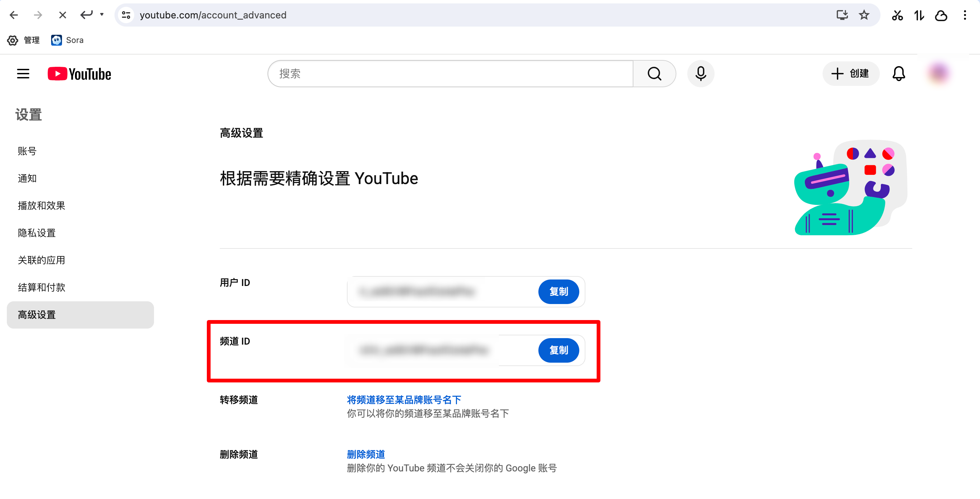View site information in address bar

(x=126, y=15)
